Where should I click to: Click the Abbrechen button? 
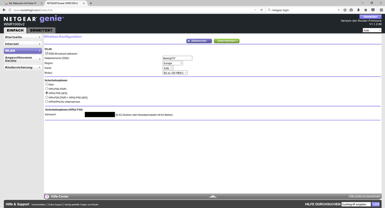pyautogui.click(x=199, y=41)
